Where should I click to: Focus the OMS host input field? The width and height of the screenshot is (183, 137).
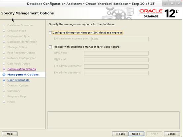pos(116,53)
